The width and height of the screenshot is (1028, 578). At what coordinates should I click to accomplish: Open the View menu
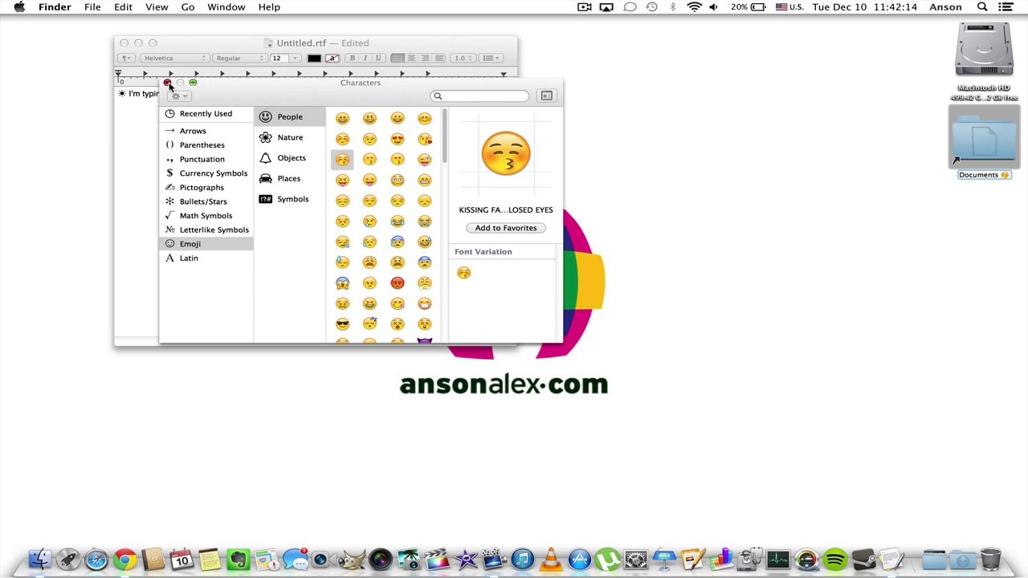pyautogui.click(x=157, y=7)
